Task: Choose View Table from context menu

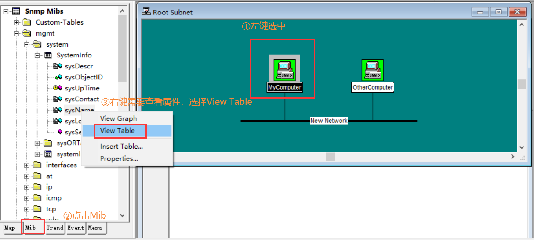Action: coord(127,131)
